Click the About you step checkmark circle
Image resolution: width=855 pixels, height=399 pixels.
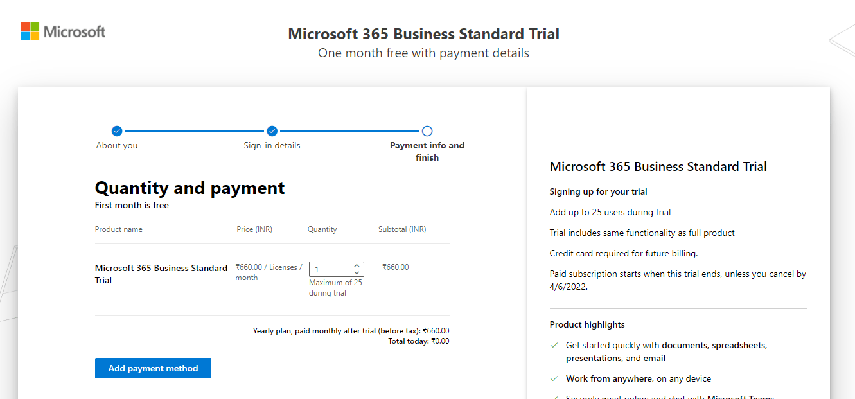tap(117, 131)
